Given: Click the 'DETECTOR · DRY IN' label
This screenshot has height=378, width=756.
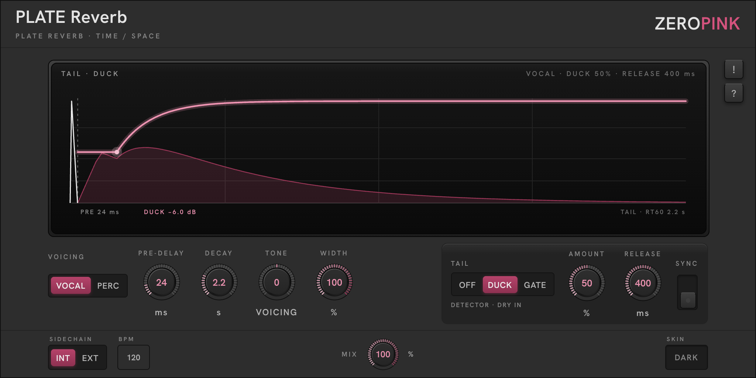Looking at the screenshot, I should tap(486, 305).
